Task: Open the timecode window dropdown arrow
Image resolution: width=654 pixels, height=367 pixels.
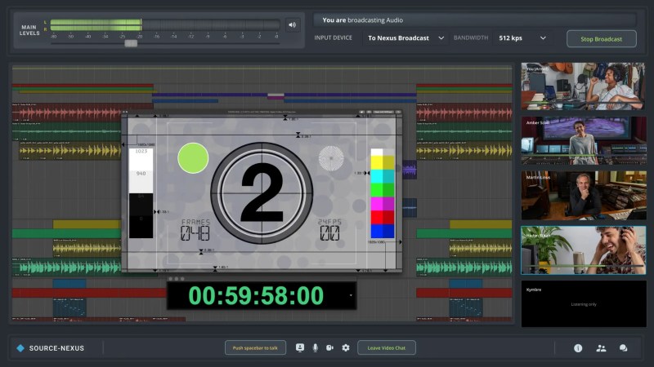Action: click(x=351, y=295)
